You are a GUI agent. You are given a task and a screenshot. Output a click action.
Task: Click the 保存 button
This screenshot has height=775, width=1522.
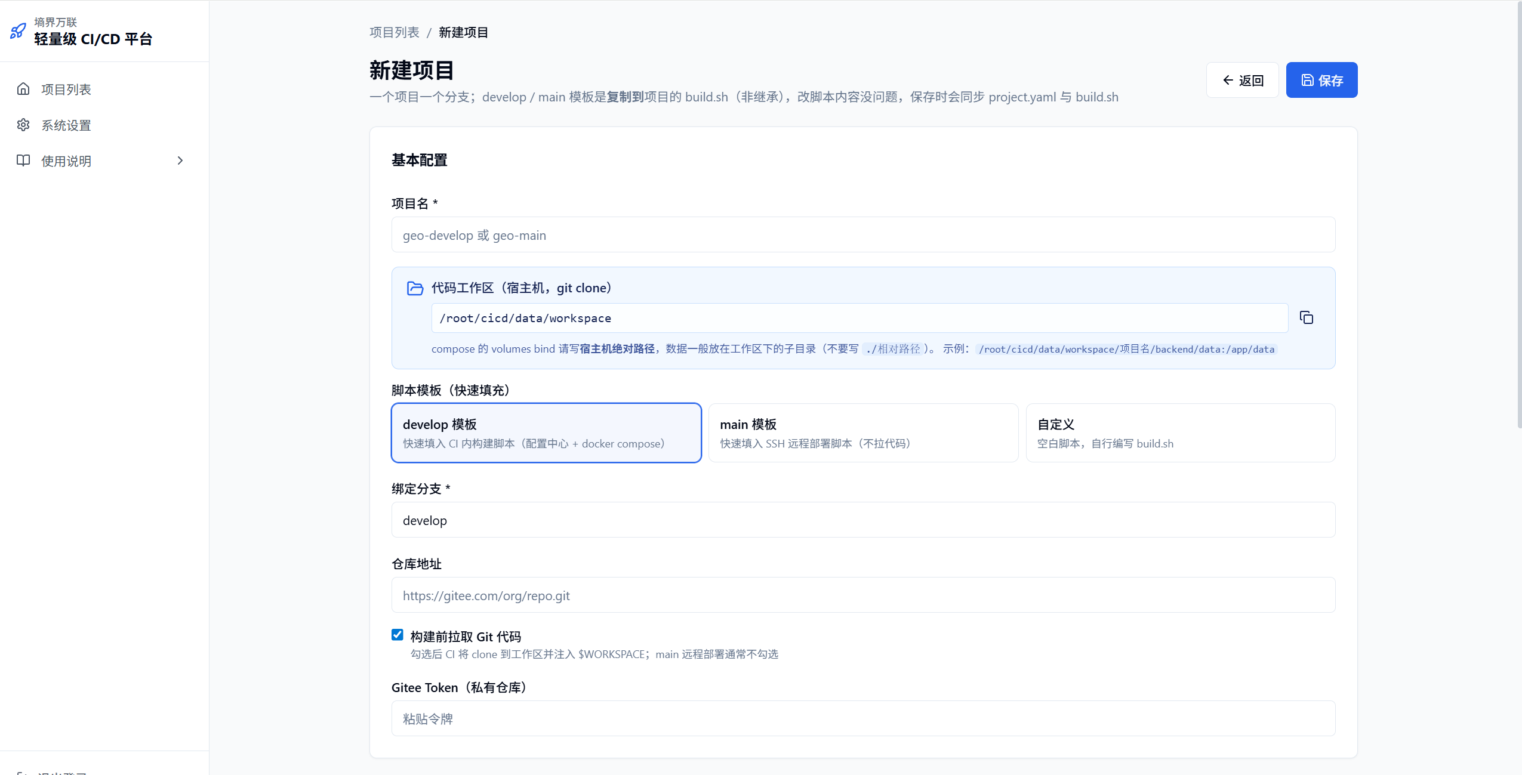(1322, 80)
